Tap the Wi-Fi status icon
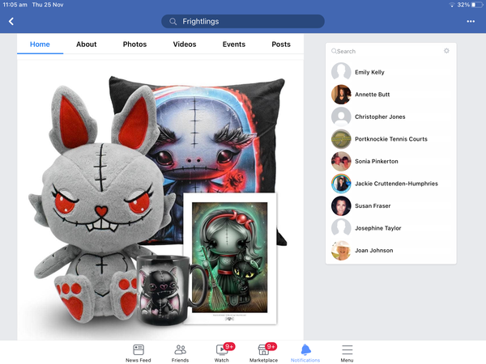Image resolution: width=486 pixels, height=364 pixels. pos(452,5)
